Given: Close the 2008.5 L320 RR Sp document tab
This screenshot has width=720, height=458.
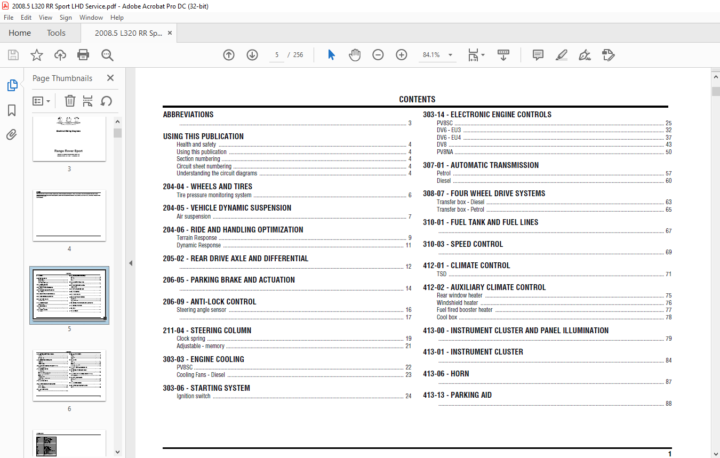Looking at the screenshot, I should point(170,33).
